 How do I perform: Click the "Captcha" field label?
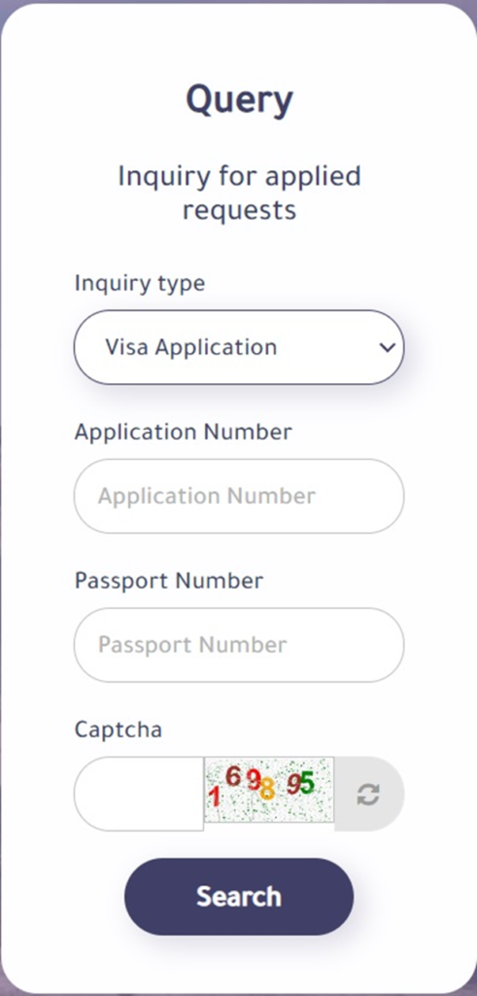(x=118, y=729)
